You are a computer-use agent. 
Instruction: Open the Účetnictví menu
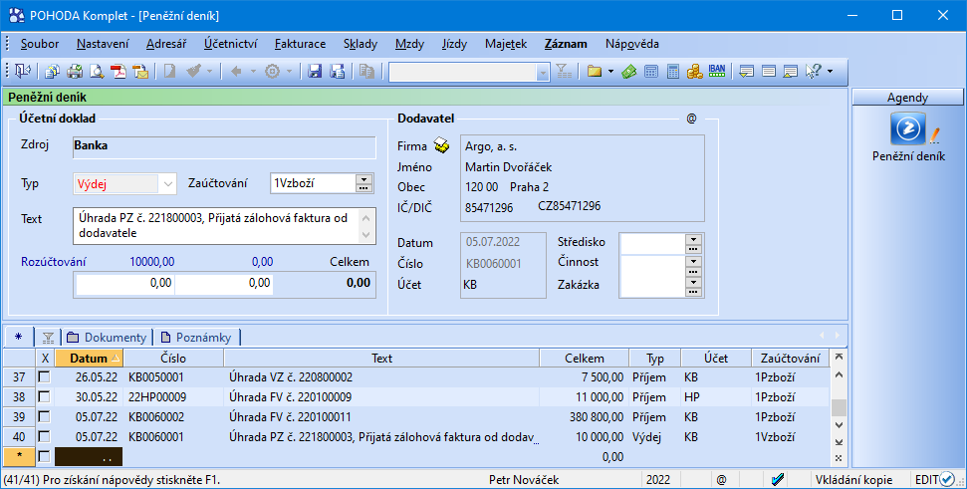231,44
